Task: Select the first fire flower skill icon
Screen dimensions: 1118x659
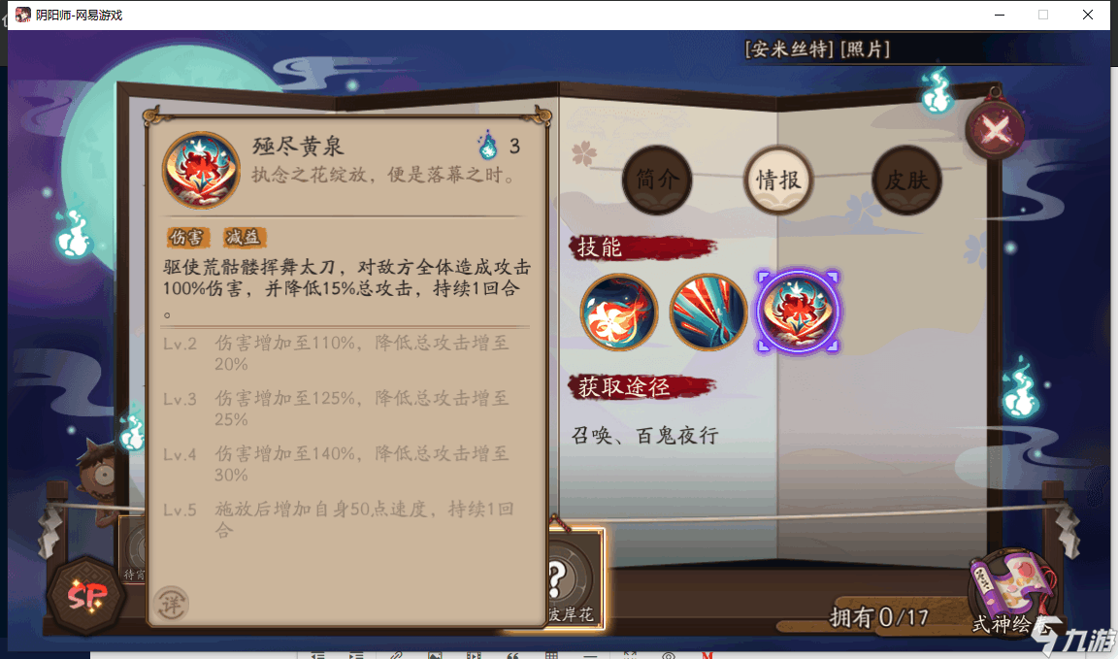Action: [618, 312]
